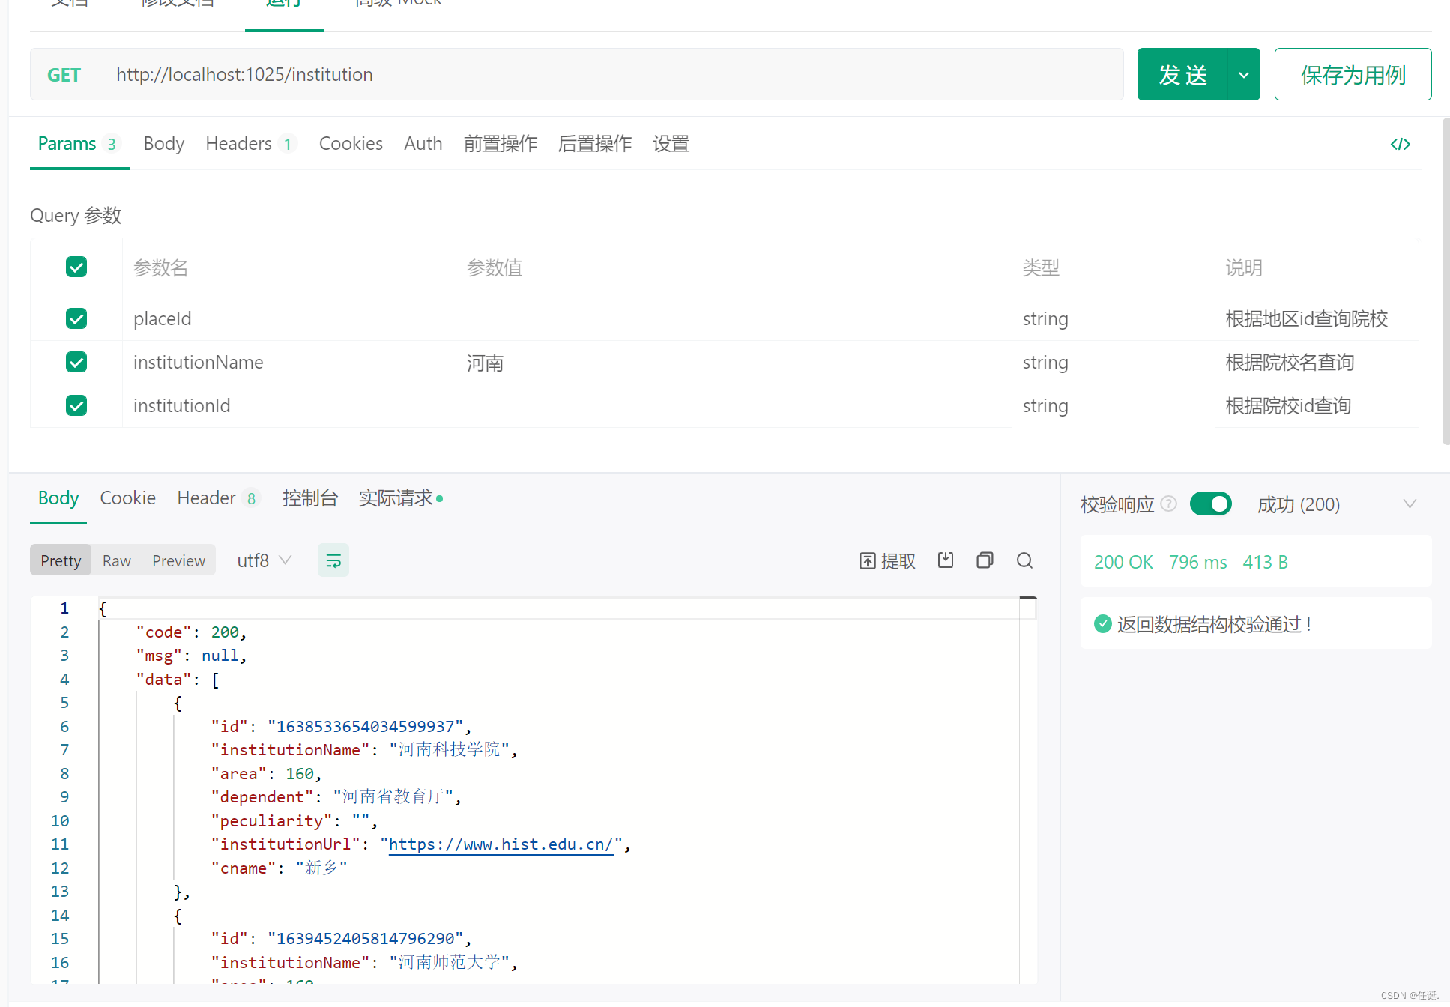Click the 根据地区id查询院校 description cell

tap(1317, 319)
